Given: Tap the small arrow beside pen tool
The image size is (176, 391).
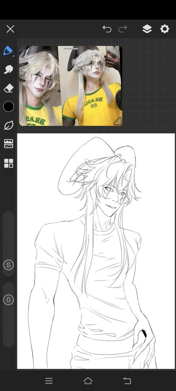Looking at the screenshot, I should click(13, 56).
